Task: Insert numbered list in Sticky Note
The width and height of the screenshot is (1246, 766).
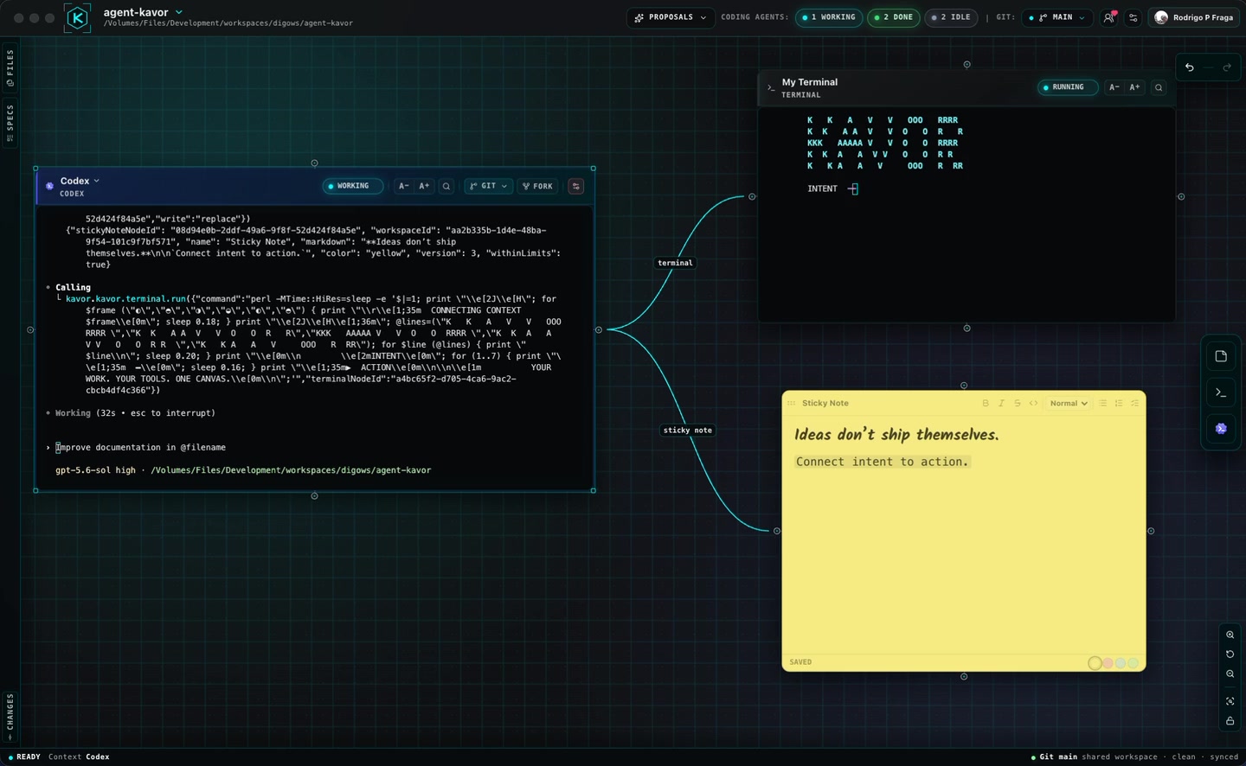Action: point(1119,403)
